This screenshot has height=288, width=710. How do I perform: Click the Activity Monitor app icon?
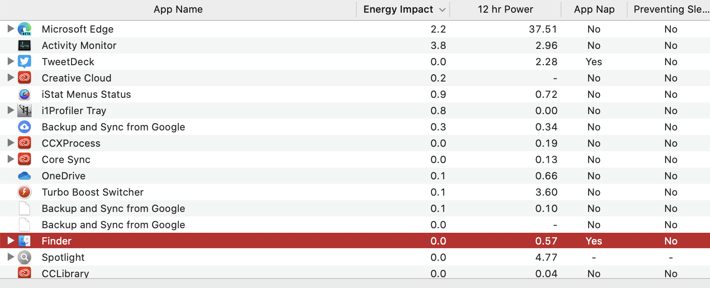24,45
